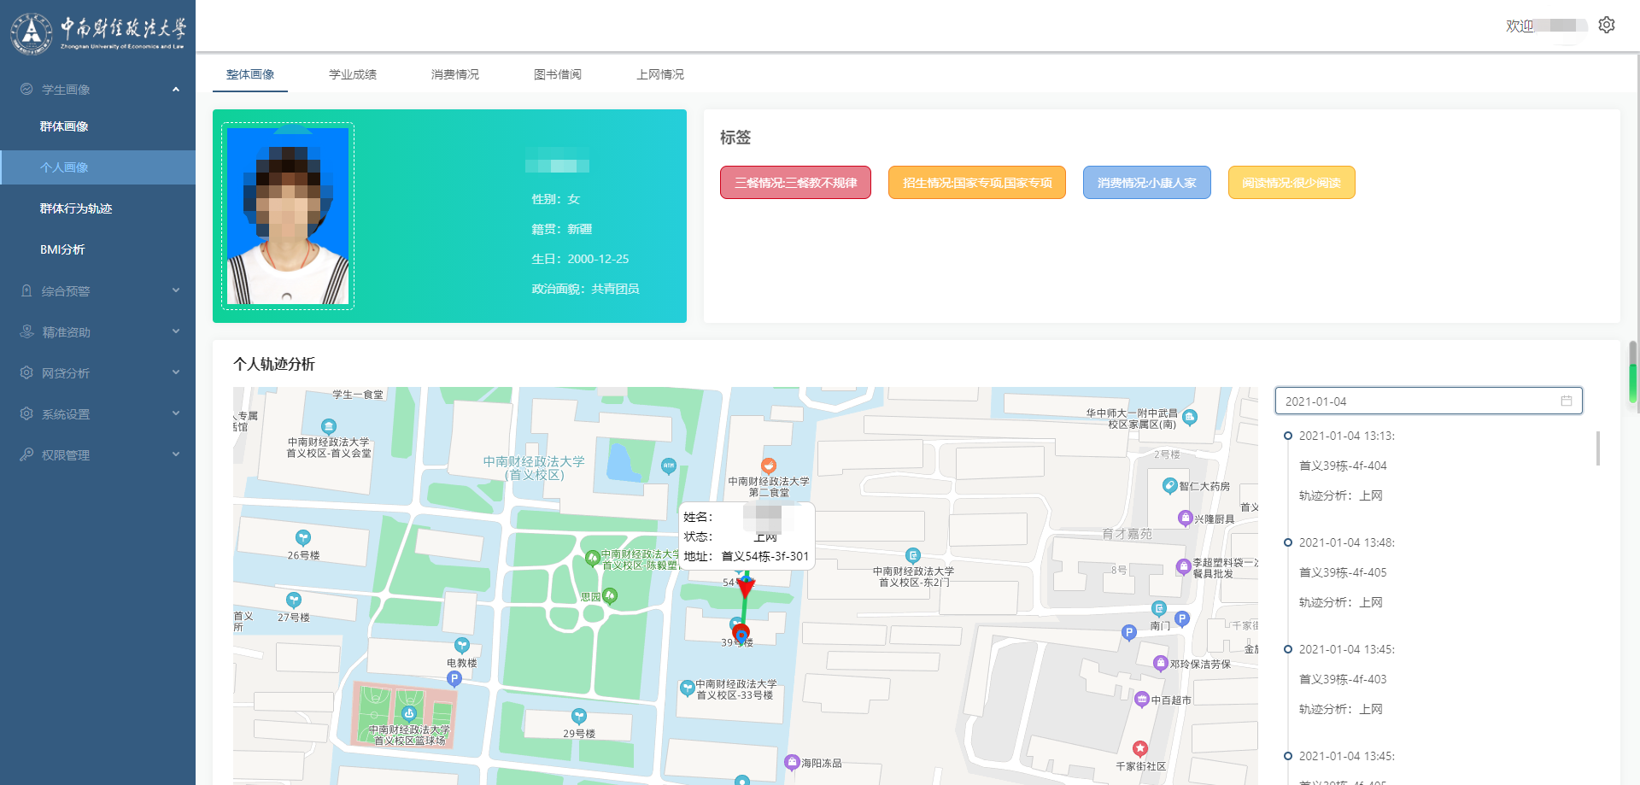Click the 2021-01-04 date input field
This screenshot has height=785, width=1640.
point(1418,401)
